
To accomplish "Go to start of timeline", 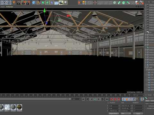I will click(x=83, y=99).
